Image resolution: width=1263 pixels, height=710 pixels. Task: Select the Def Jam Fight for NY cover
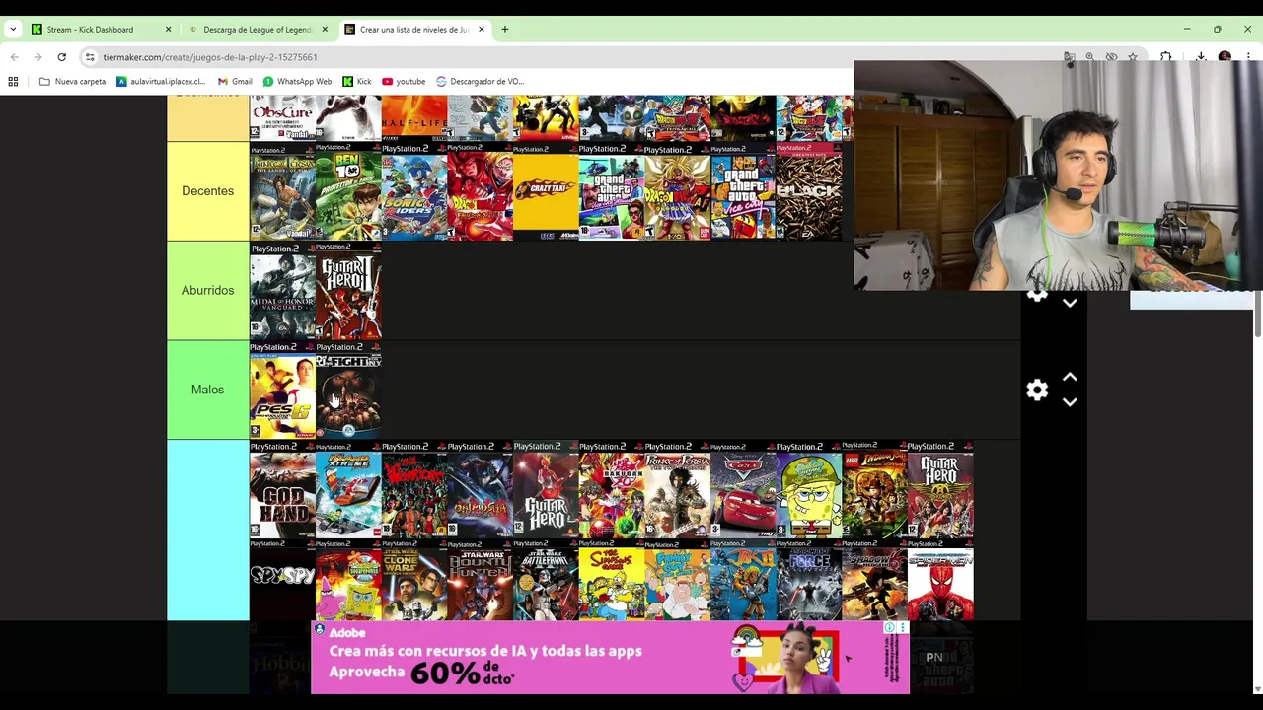[x=348, y=390]
